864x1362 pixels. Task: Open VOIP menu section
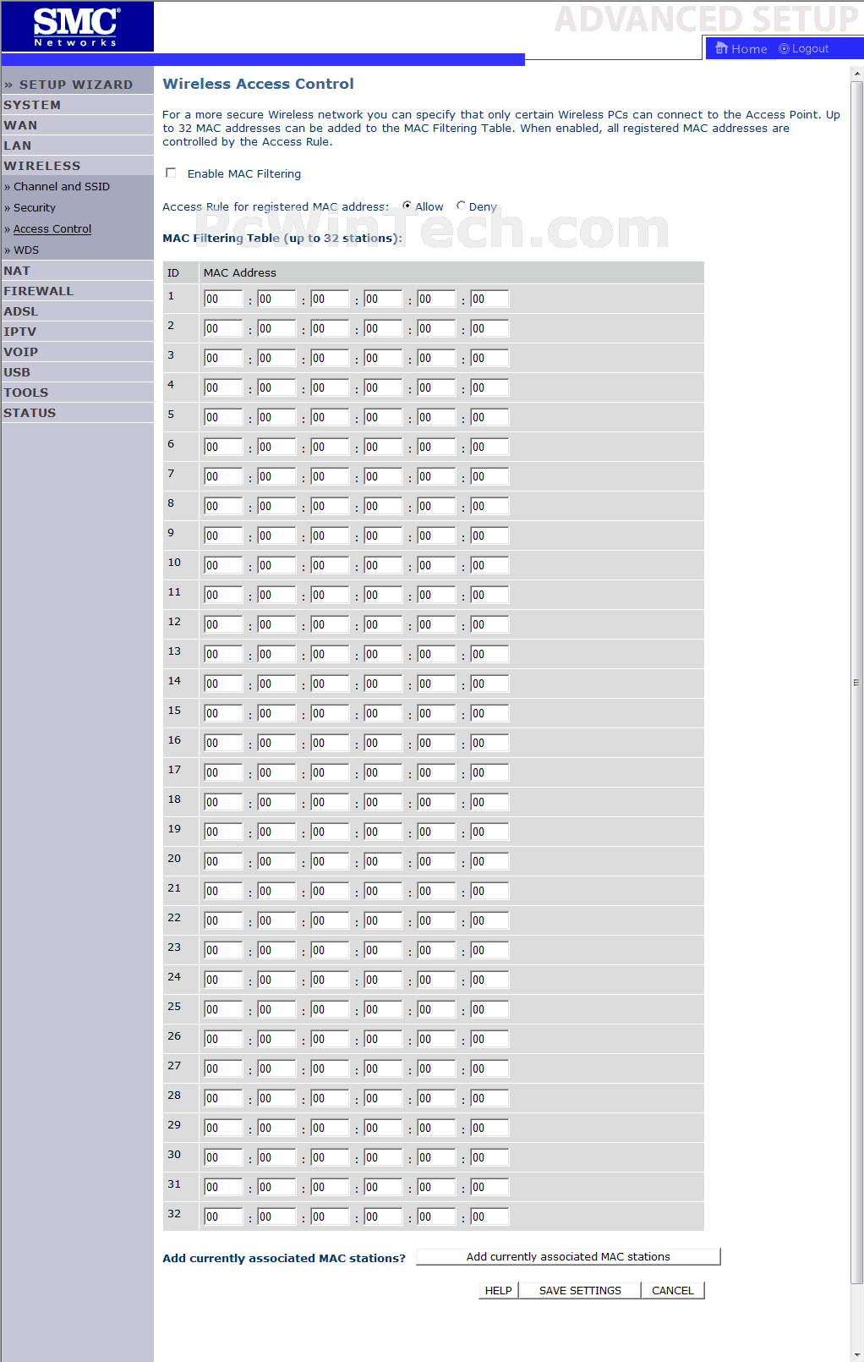pos(21,352)
